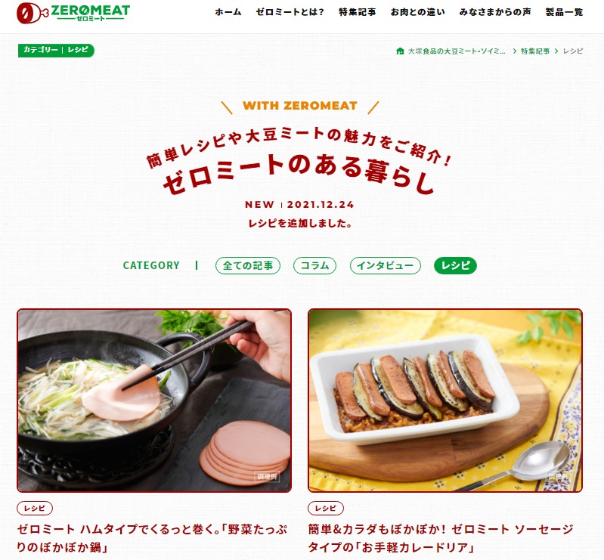Click the green home icon in breadcrumb
This screenshot has height=560, width=604.
click(400, 51)
